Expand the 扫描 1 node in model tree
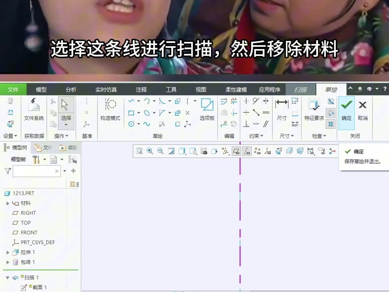Screen dimensions: 389x292 8,277
